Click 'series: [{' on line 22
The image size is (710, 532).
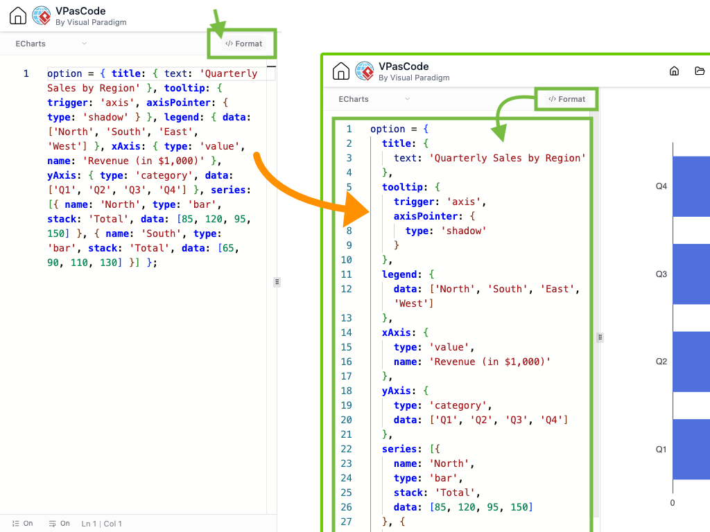[x=410, y=449]
